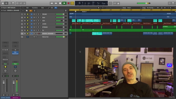The width and height of the screenshot is (176, 99).
Task: Select the Filtered region on OOOOS track
Action: pos(97,34)
